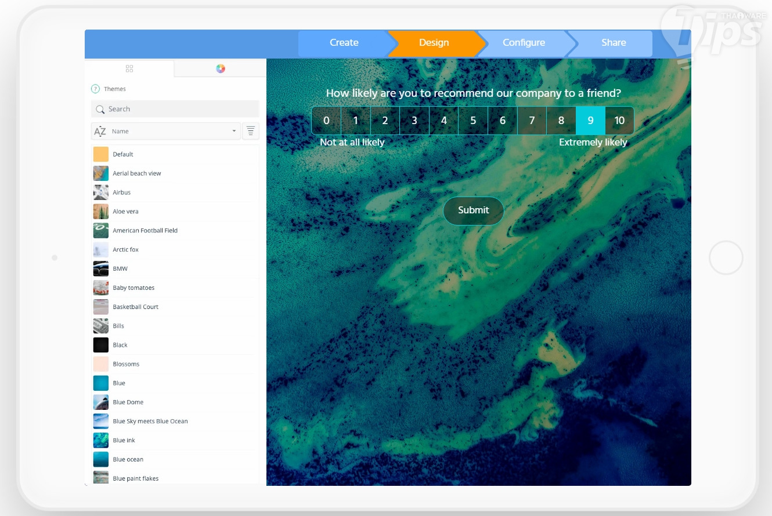Pick the Bills theme thumbnail

[101, 326]
